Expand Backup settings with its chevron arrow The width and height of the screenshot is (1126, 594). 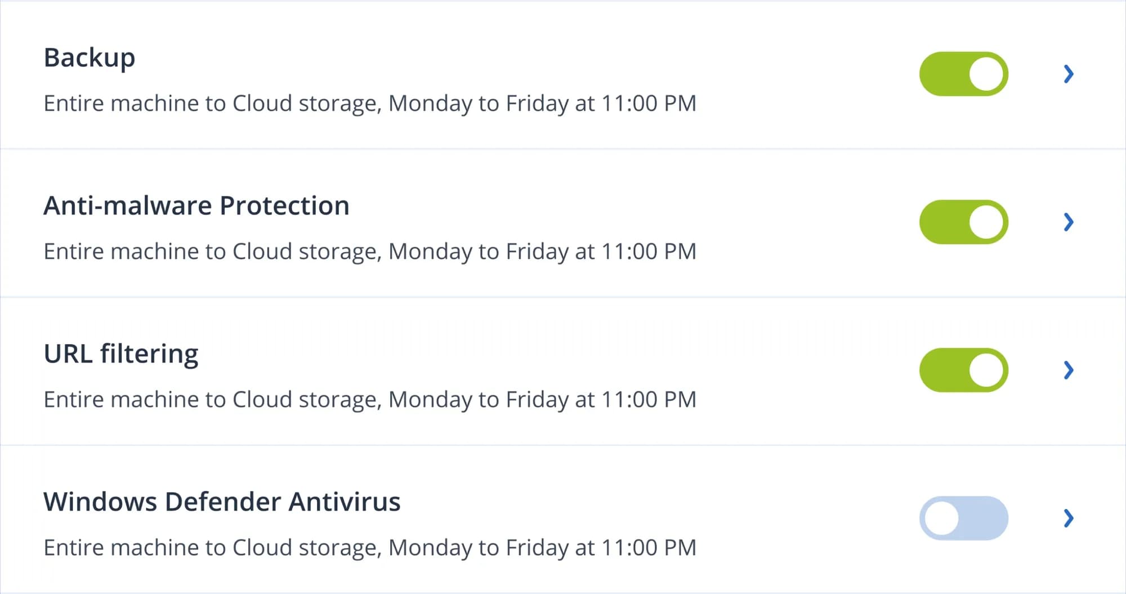(x=1069, y=74)
